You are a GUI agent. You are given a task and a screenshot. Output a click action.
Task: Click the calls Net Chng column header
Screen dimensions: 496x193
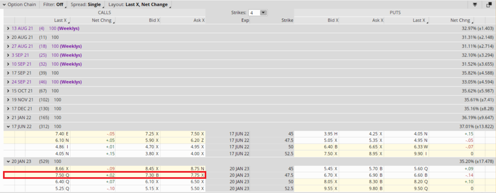point(102,20)
